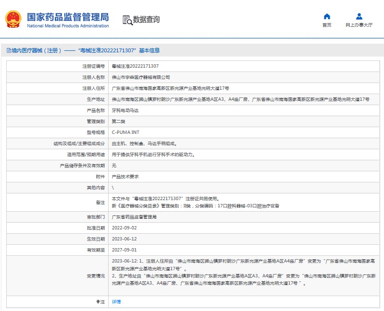Screen dimensions: 384x311
Task: Select the 生产地址 address value
Action: (x=240, y=99)
